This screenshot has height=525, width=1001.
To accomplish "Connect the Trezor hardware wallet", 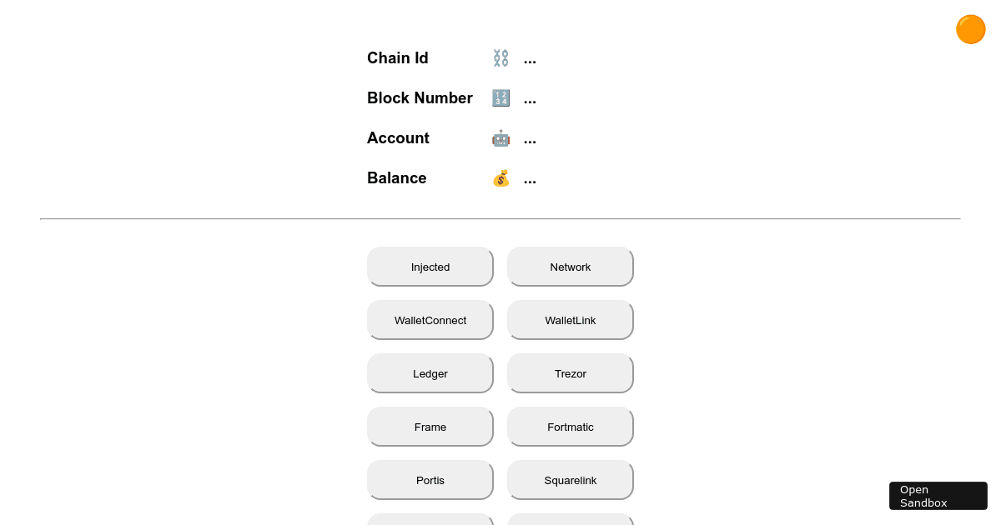I will tap(571, 373).
